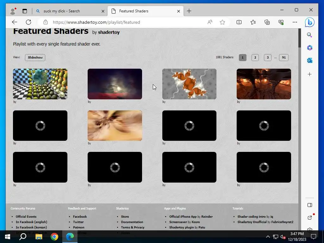The width and height of the screenshot is (324, 243).
Task: Open Official iPhone App link
Action: tap(183, 216)
